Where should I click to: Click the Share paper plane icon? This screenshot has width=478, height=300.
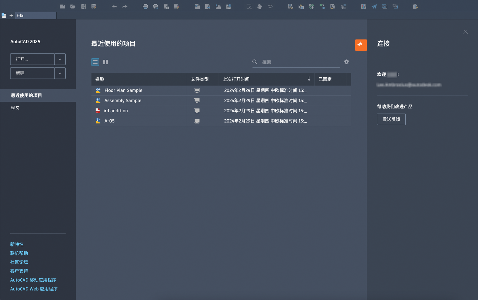374,6
